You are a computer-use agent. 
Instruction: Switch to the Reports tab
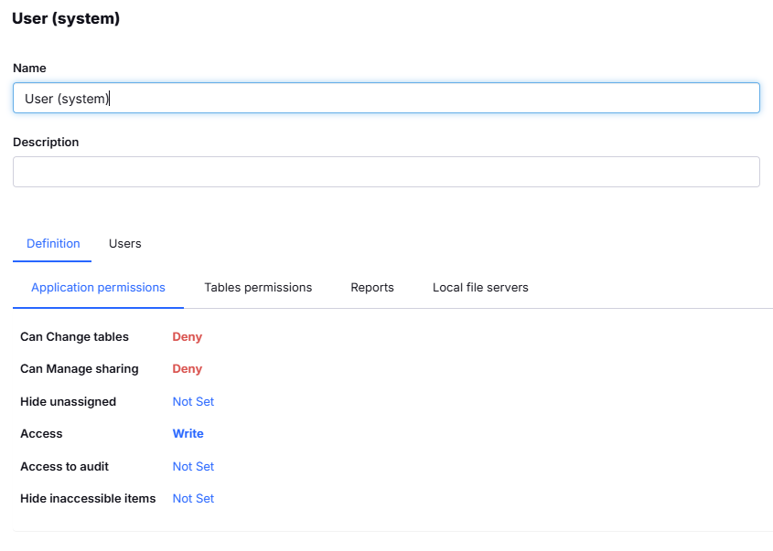[x=372, y=288]
